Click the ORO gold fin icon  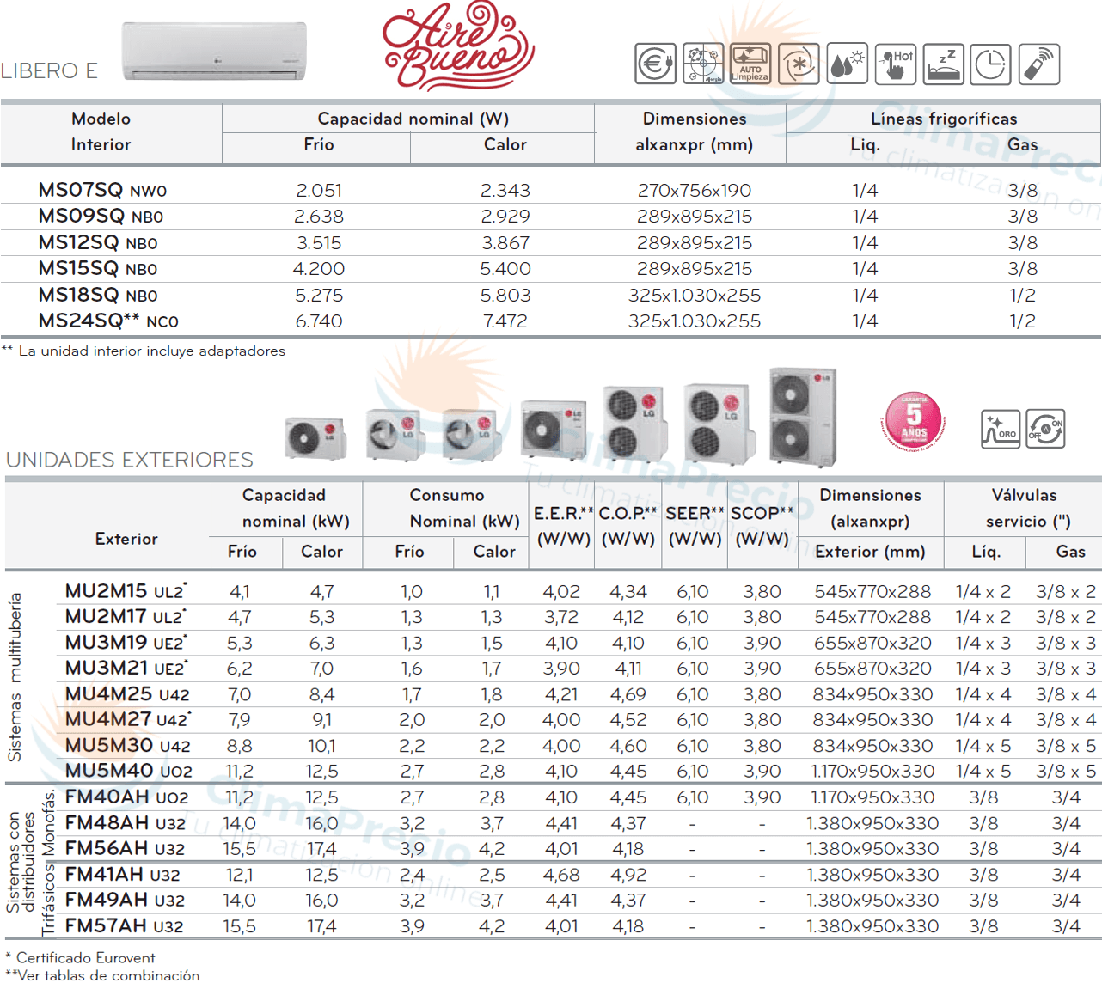tap(1001, 429)
